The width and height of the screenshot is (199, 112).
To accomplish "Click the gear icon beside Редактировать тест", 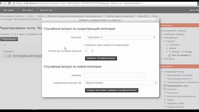I will coord(165,86).
